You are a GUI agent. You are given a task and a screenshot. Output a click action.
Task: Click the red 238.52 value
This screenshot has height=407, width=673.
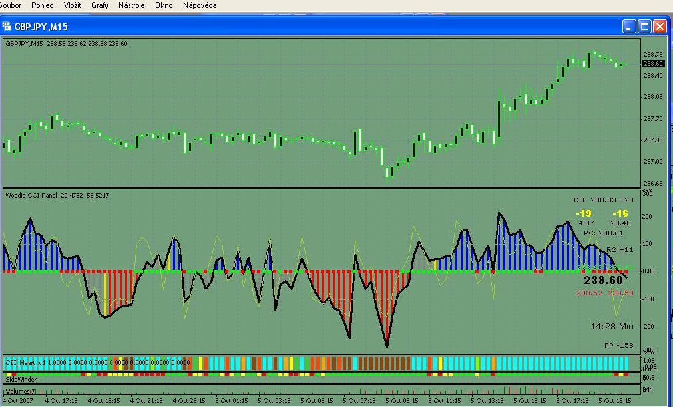[589, 293]
